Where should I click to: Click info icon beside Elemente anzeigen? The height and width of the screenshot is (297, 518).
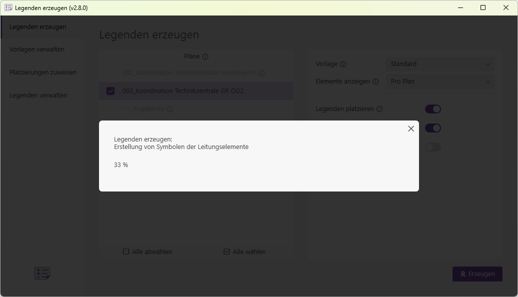point(375,81)
